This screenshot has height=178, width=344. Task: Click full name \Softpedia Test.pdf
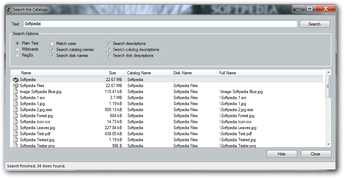236,134
